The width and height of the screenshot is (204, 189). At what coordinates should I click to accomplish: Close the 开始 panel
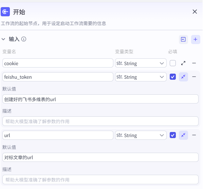coord(194,12)
